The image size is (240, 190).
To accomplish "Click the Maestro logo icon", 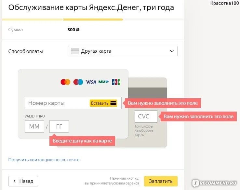I will click(x=78, y=82).
